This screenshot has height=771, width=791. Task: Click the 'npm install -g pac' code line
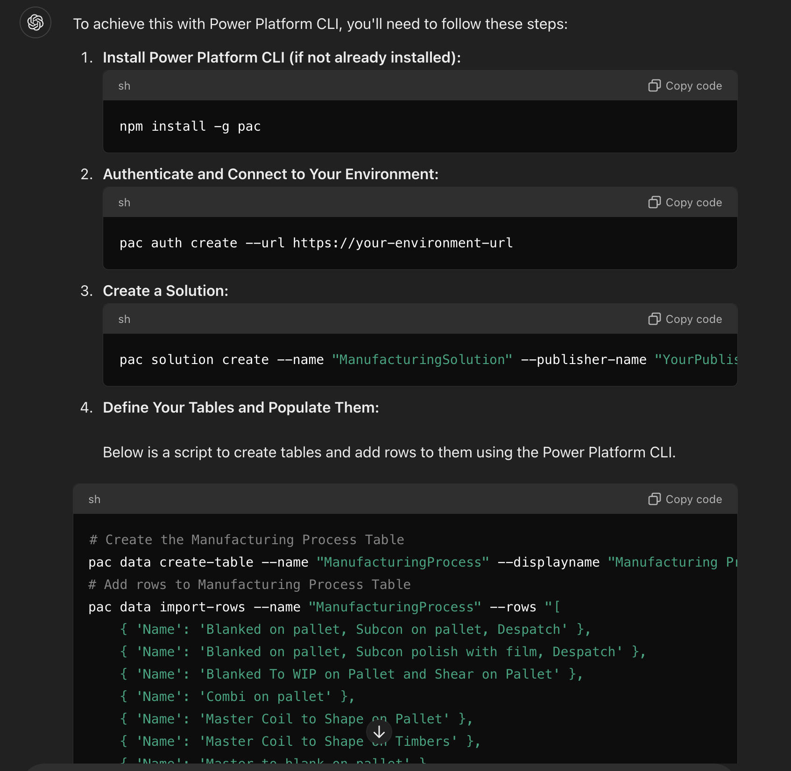click(x=190, y=126)
